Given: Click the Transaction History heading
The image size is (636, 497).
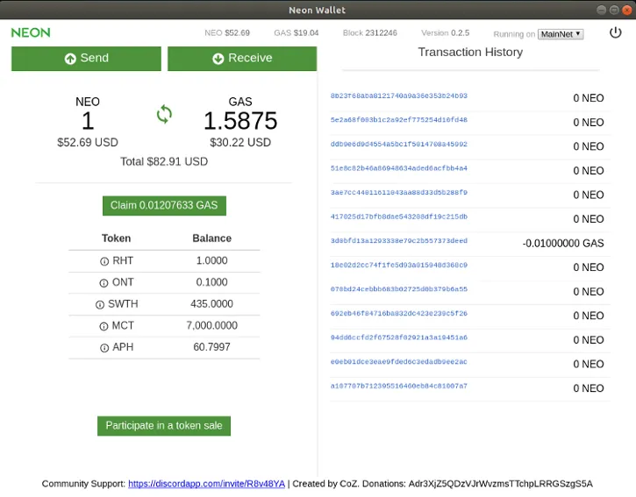Looking at the screenshot, I should 470,53.
